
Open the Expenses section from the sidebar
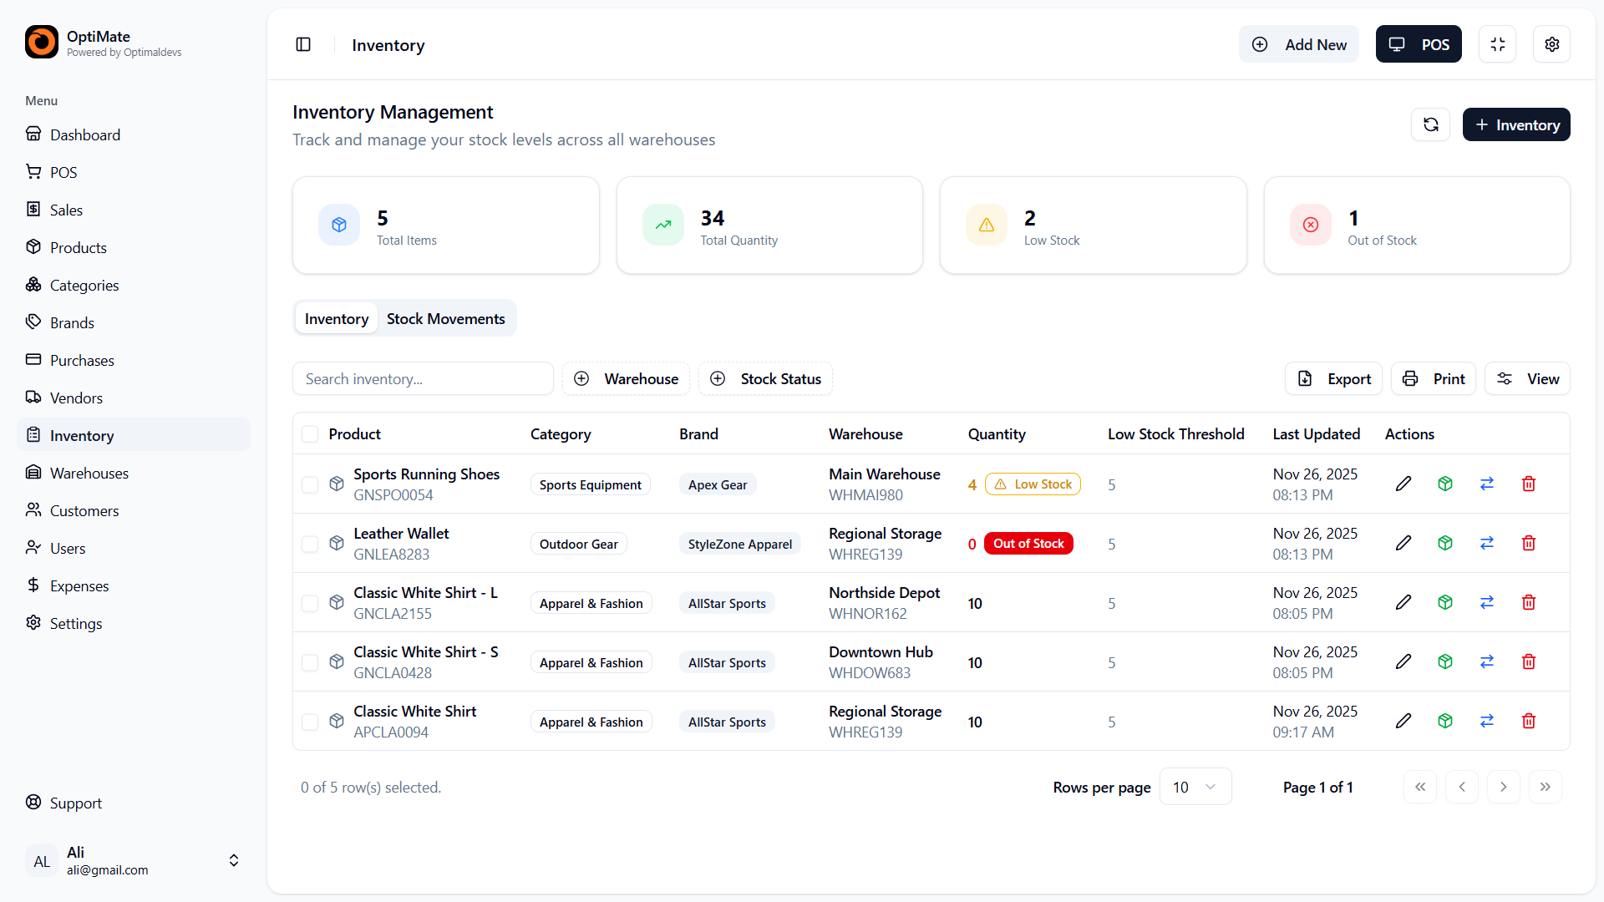(79, 585)
